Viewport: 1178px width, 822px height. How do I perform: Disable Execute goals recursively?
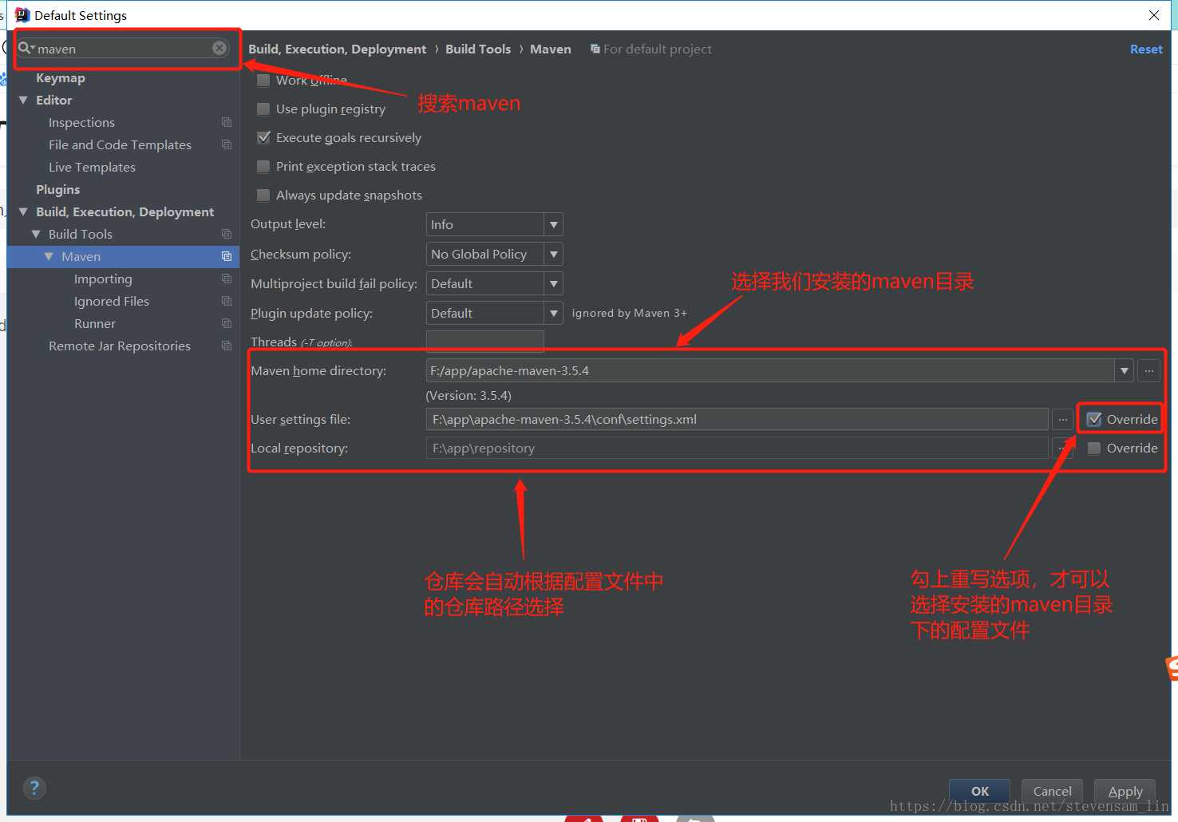(x=263, y=137)
